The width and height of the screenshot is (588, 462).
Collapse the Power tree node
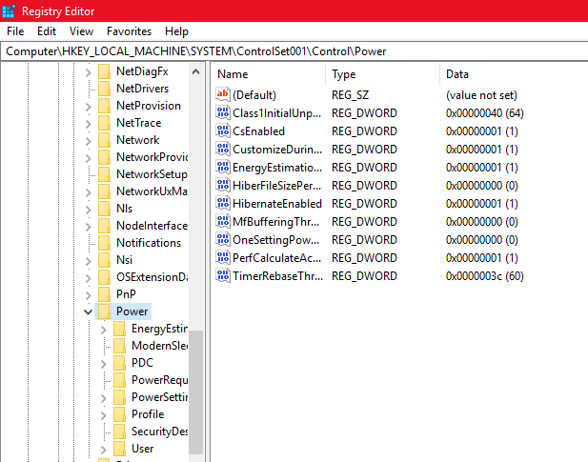click(88, 311)
